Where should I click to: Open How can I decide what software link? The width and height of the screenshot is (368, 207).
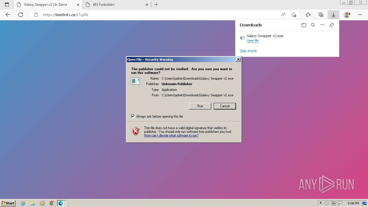coord(171,135)
